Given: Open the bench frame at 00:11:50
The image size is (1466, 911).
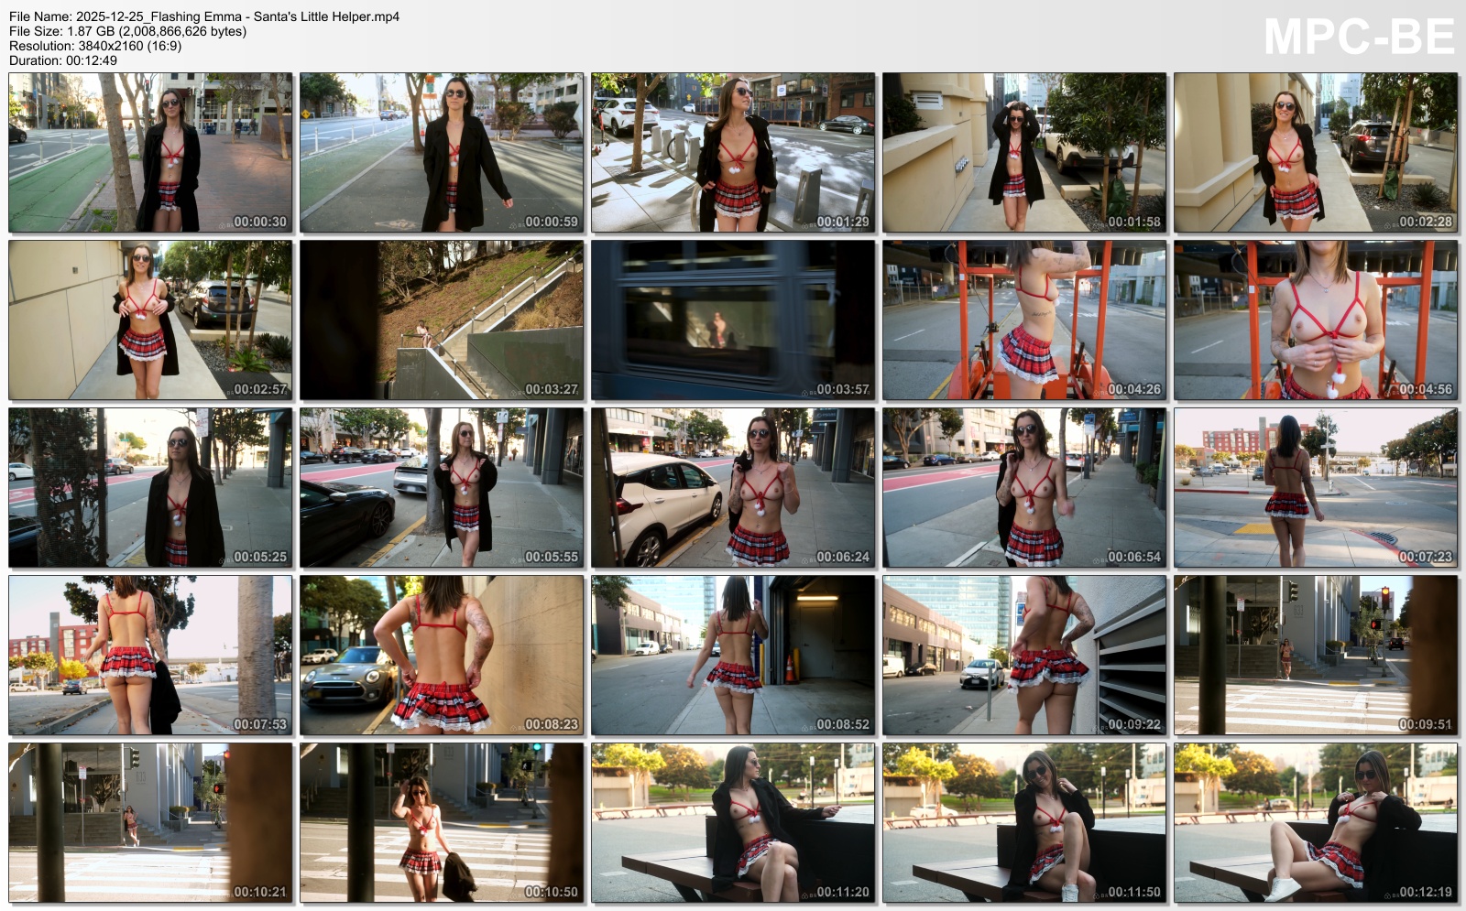Looking at the screenshot, I should click(1024, 823).
